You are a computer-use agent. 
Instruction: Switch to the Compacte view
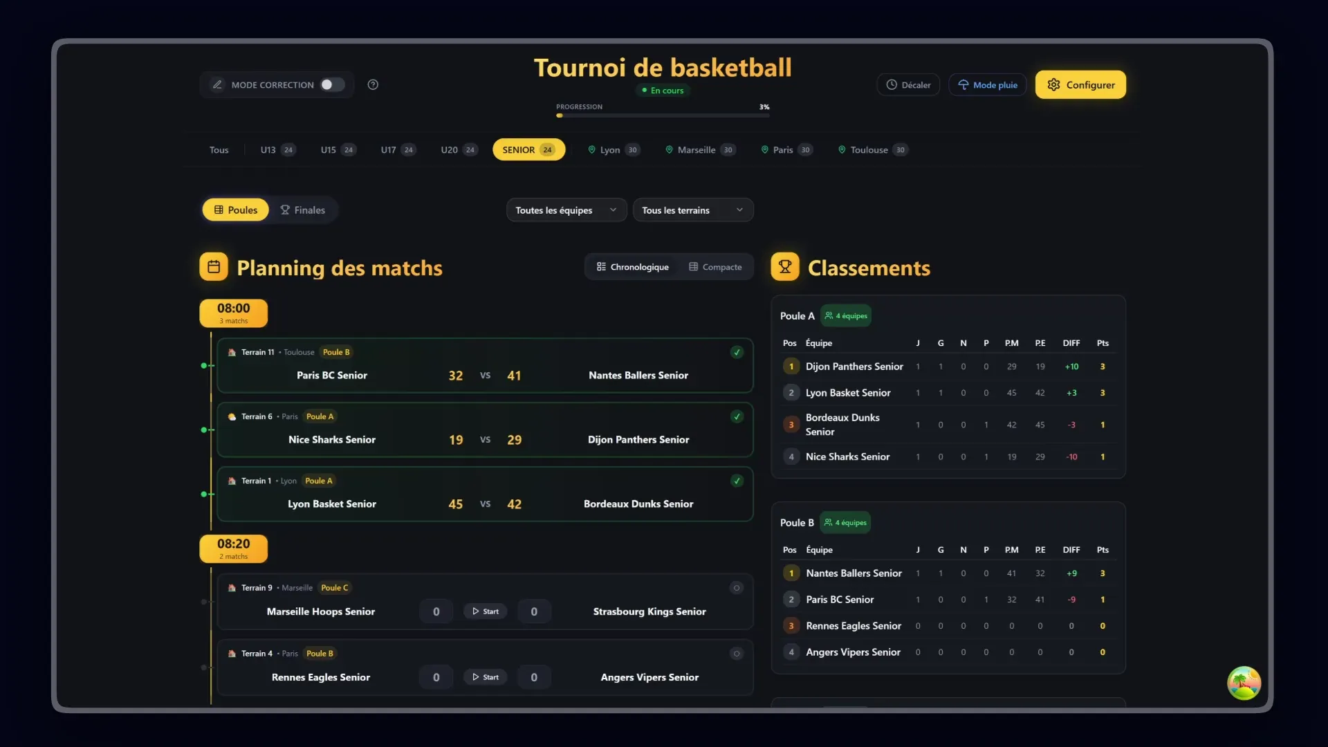tap(715, 267)
